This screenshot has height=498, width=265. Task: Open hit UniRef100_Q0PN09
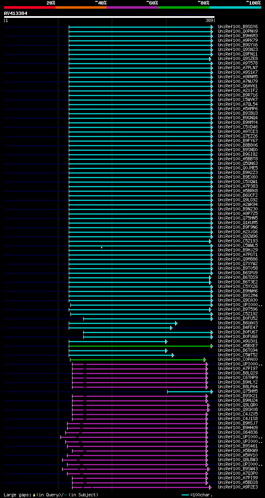coord(238,31)
